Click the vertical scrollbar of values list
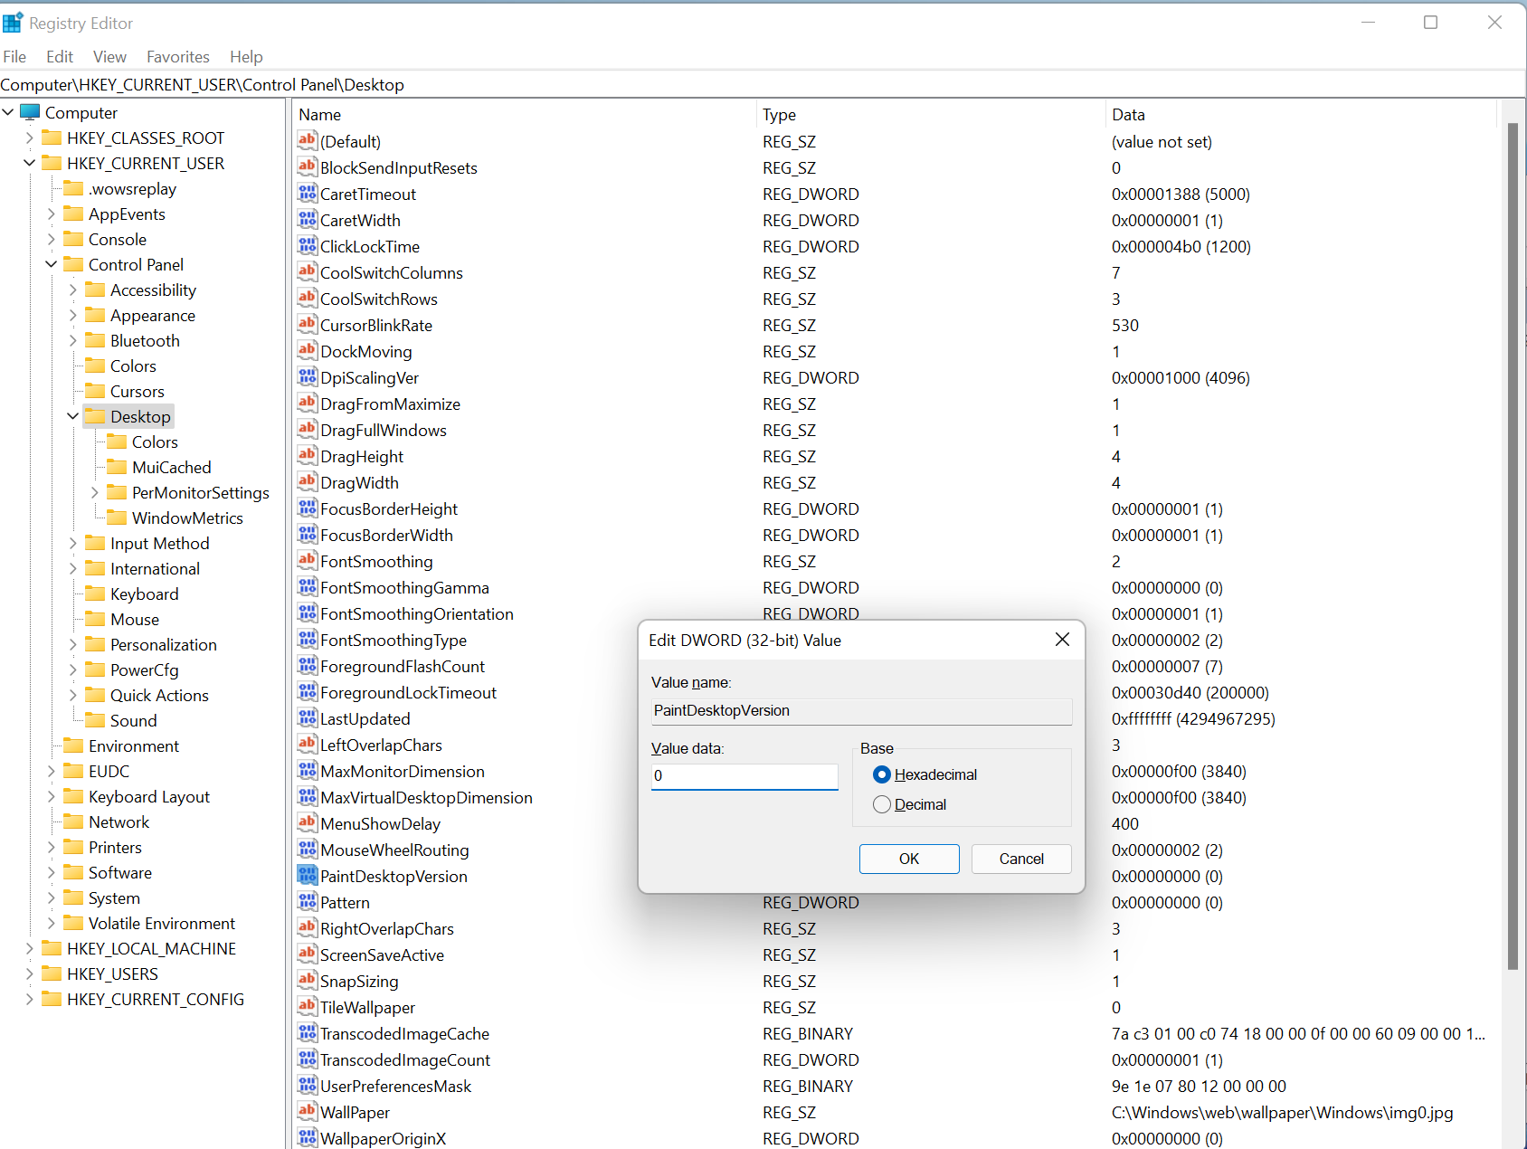 point(1513,546)
